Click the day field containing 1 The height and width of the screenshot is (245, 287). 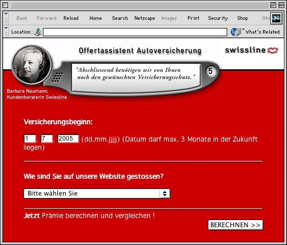tap(30, 139)
